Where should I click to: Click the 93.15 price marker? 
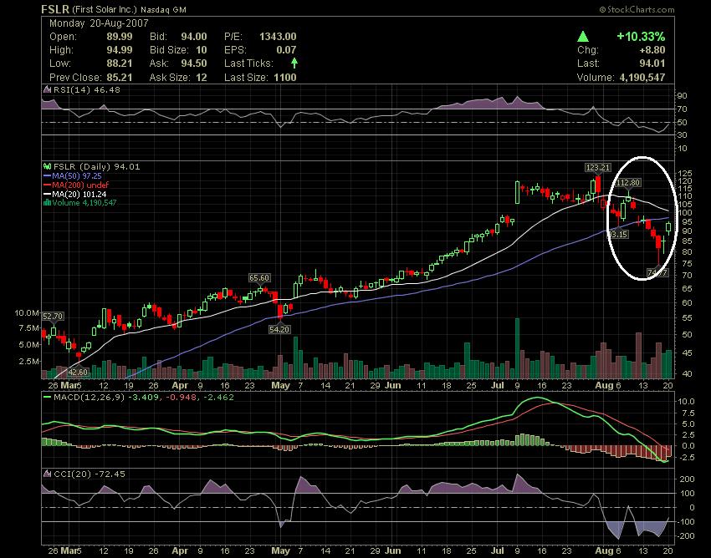tap(617, 234)
